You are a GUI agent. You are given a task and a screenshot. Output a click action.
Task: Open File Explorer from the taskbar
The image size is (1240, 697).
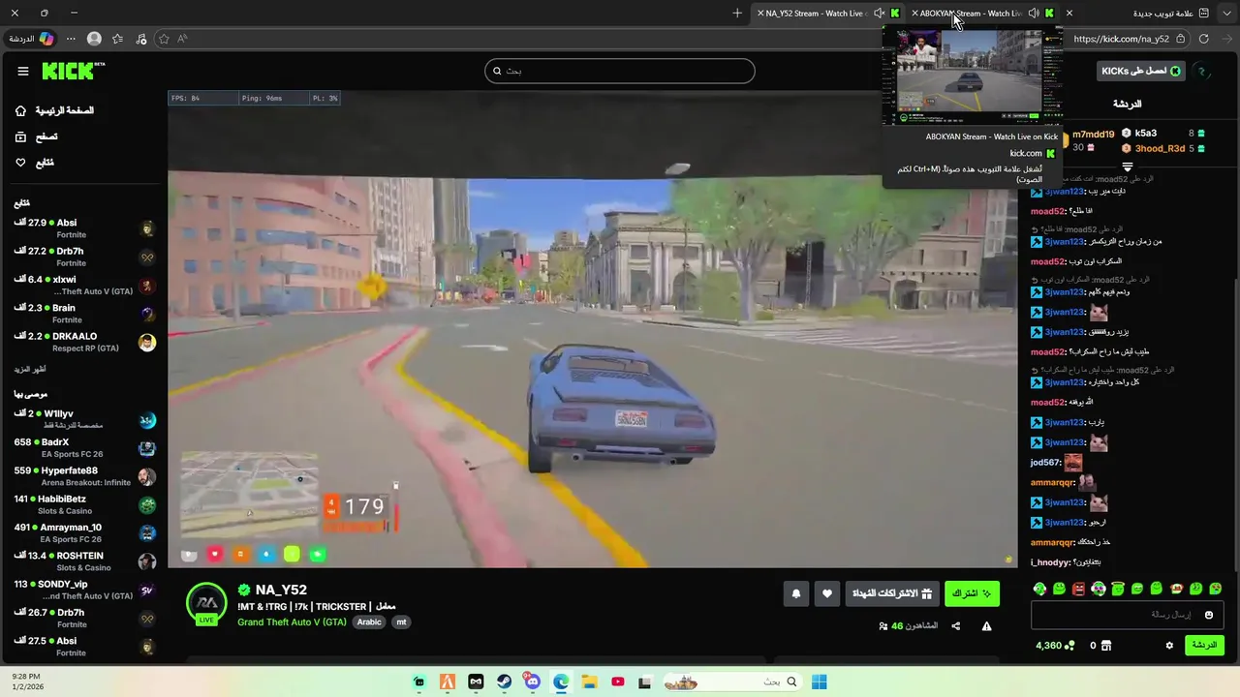[x=589, y=682]
